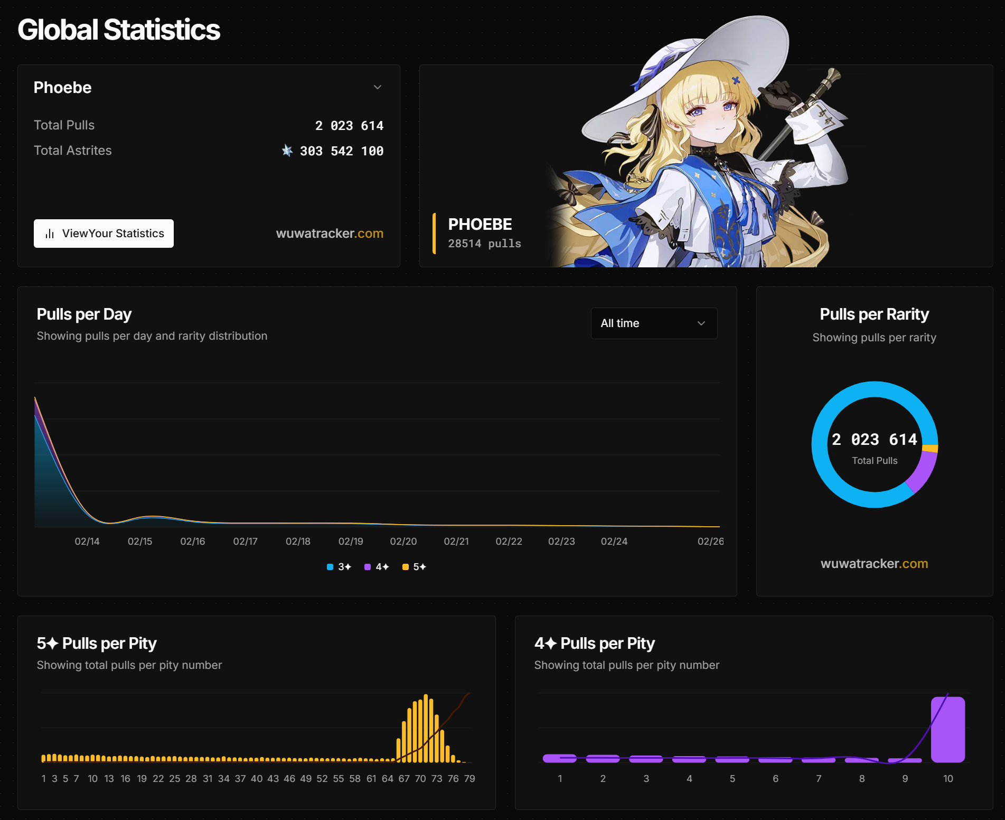Click the Pulls per Day heading

tap(84, 314)
